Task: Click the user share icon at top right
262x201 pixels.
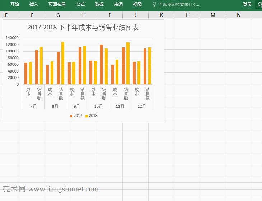Action: pyautogui.click(x=259, y=5)
